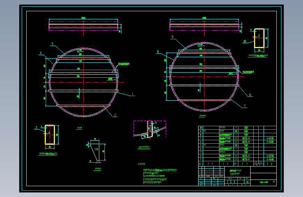Click part label 6 on the right plan

250,95
